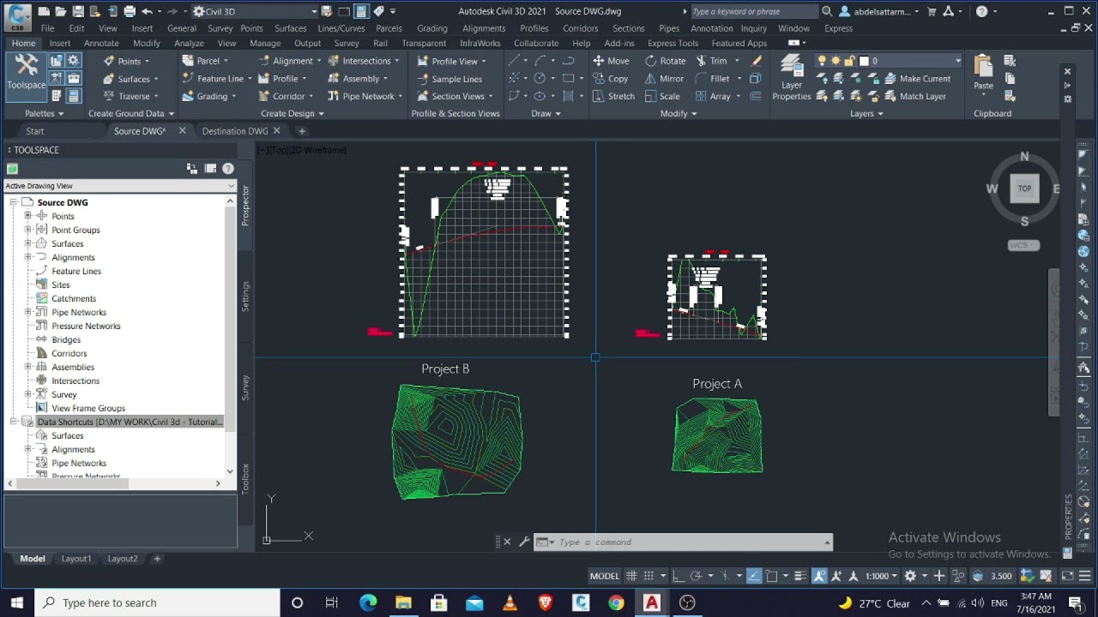Toggle polar tracking in status bar
1098x617 pixels.
(x=696, y=576)
